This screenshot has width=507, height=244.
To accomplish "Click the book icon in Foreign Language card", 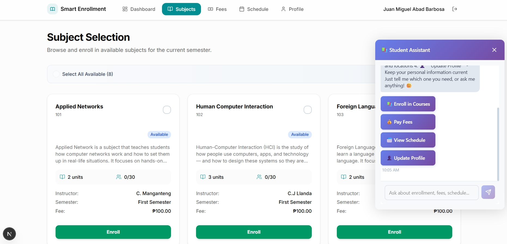I will click(344, 177).
